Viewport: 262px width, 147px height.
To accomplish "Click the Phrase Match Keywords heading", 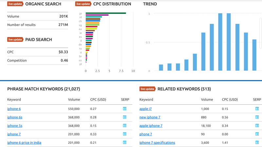I will pyautogui.click(x=44, y=89).
